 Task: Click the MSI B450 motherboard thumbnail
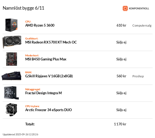point(12,59)
